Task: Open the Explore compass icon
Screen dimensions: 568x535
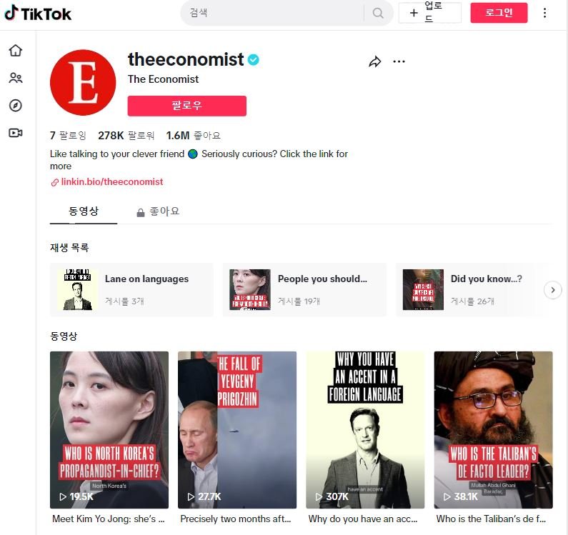Action: pyautogui.click(x=16, y=106)
